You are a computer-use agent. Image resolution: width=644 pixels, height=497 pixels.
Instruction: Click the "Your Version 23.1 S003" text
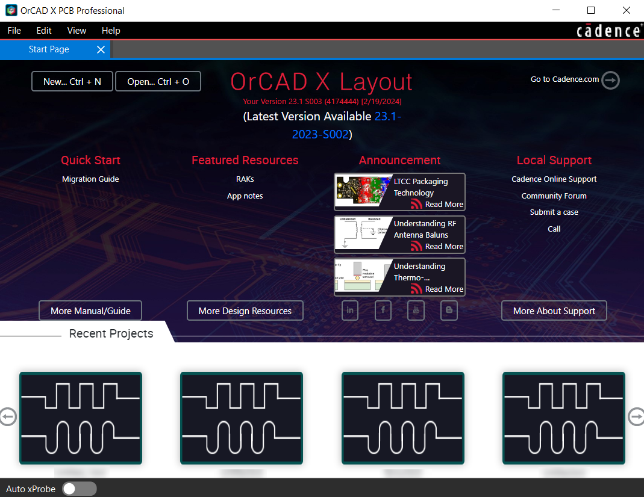322,101
